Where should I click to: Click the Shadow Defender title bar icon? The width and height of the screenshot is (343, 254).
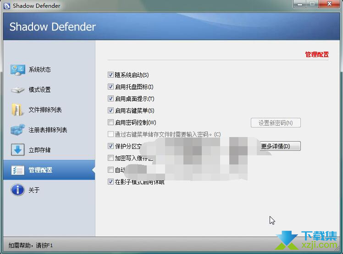tap(7, 6)
